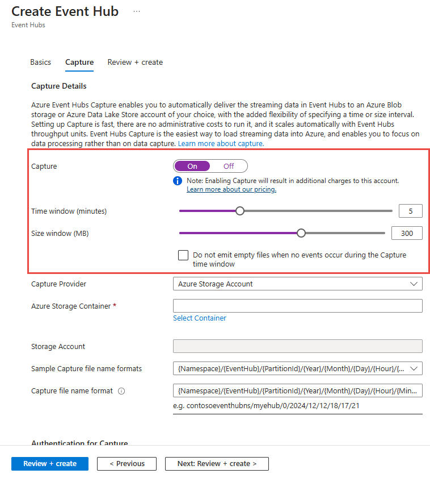Switch Capture toggle to Off
430x482 pixels.
[229, 167]
